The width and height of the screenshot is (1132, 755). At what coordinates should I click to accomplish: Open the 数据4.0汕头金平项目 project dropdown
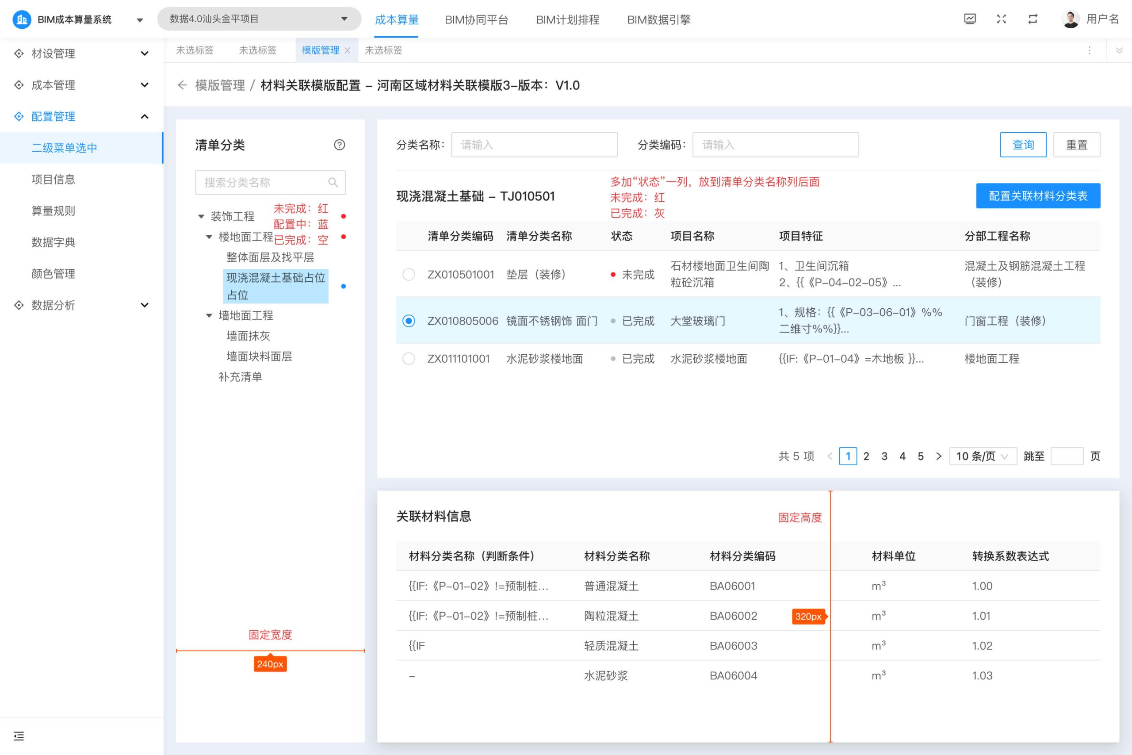click(x=259, y=19)
